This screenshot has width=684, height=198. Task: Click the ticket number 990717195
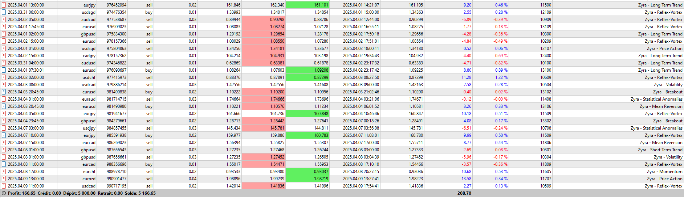click(x=117, y=186)
